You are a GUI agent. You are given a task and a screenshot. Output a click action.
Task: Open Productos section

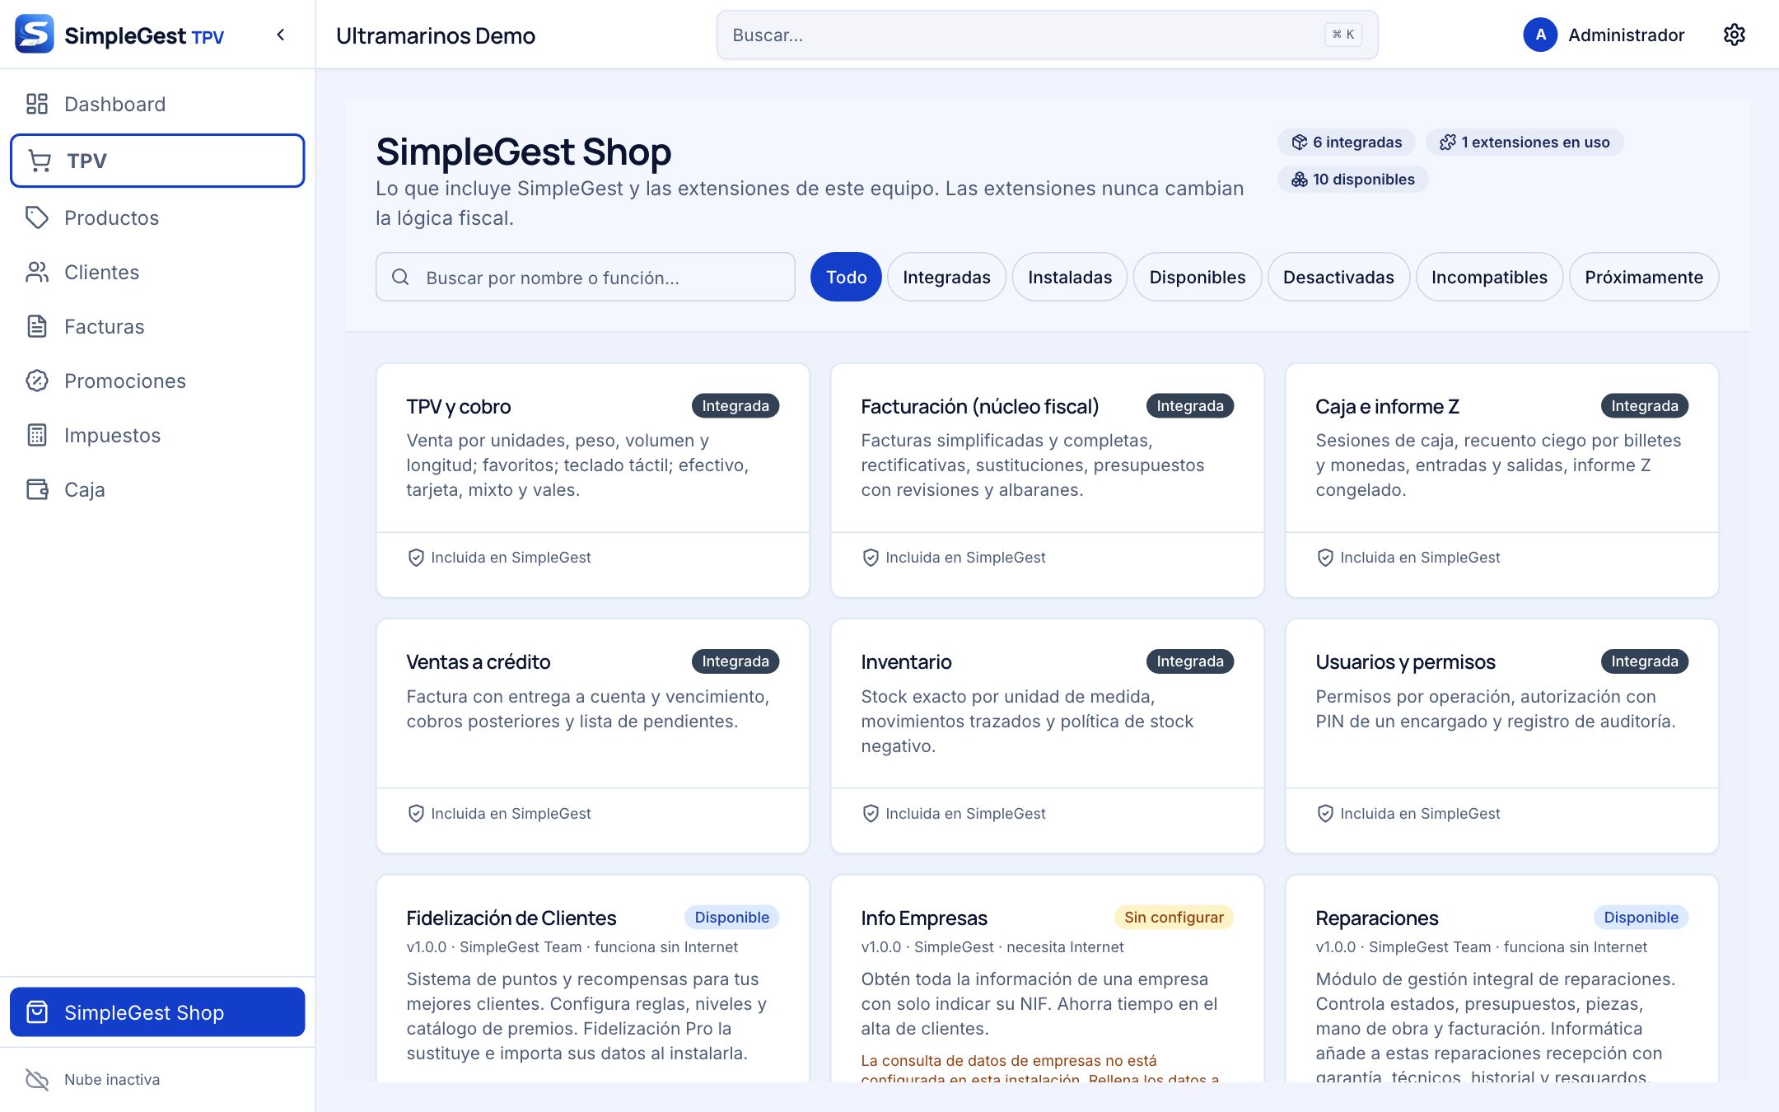point(157,217)
